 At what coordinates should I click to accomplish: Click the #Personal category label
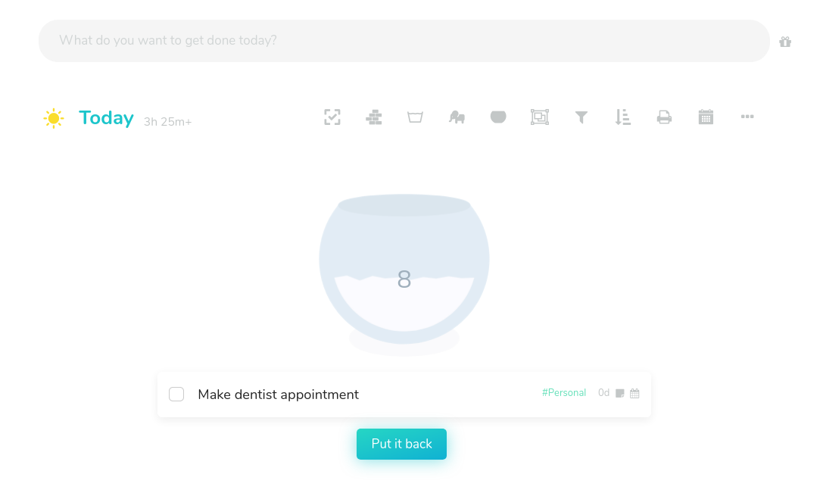coord(564,392)
